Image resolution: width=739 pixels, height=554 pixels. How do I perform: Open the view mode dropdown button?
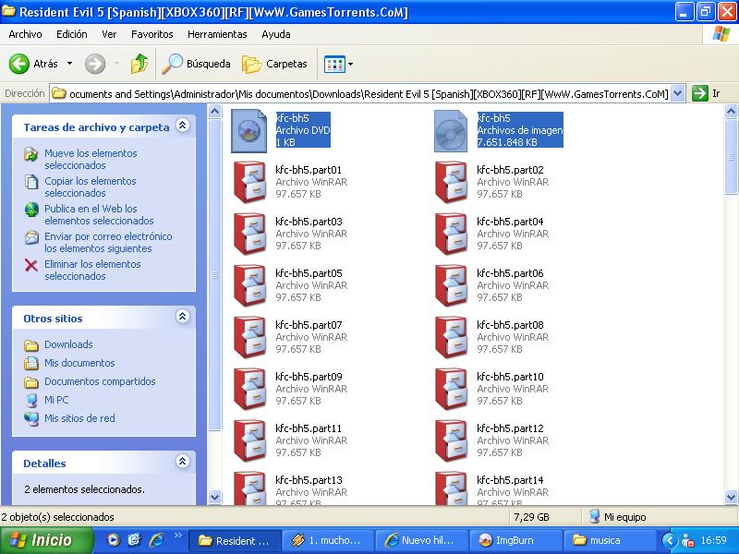338,64
